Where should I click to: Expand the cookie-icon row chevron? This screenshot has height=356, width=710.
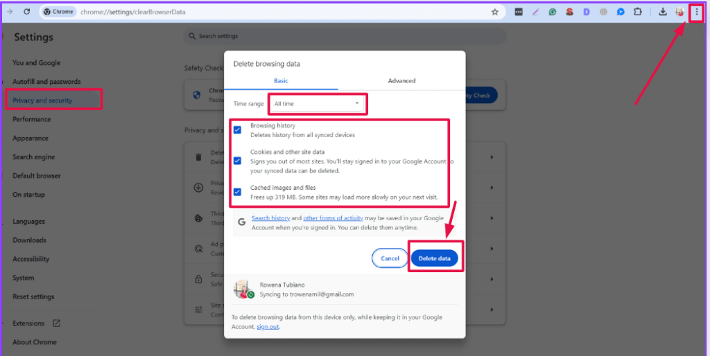[492, 218]
